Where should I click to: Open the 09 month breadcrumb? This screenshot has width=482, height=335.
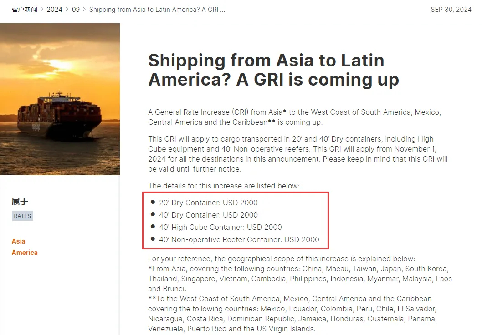[76, 10]
